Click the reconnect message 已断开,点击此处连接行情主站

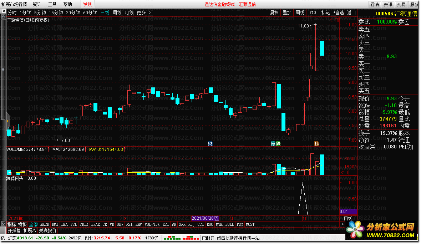point(231,238)
